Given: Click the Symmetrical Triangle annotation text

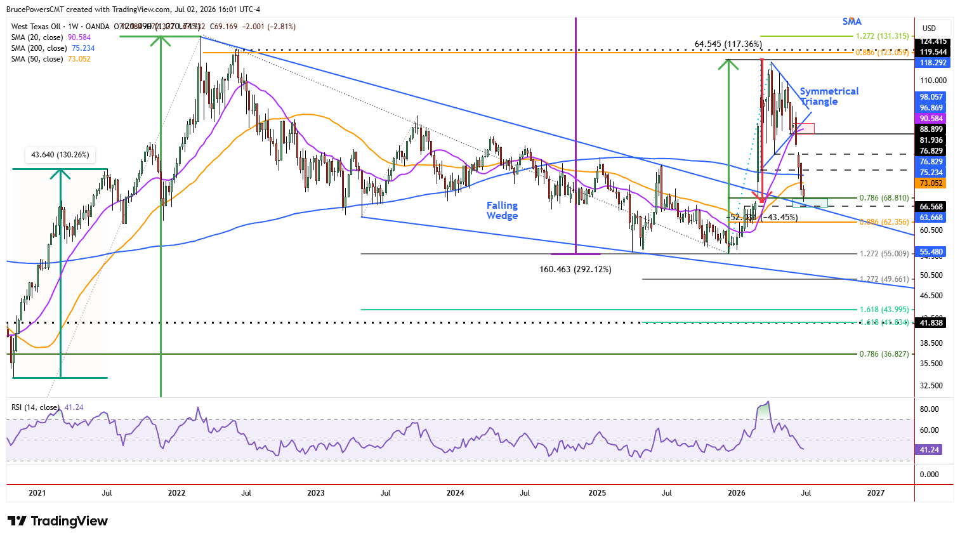Looking at the screenshot, I should pyautogui.click(x=829, y=96).
